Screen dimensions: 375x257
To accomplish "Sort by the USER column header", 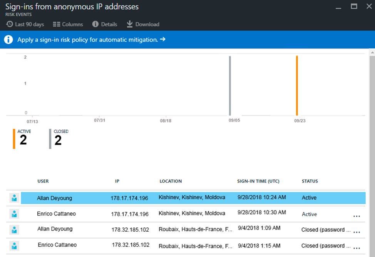I will click(43, 181).
